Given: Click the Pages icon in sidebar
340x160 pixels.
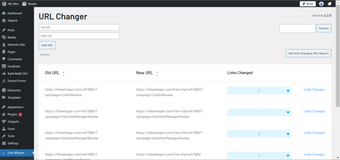Looking at the screenshot, I should pyautogui.click(x=4, y=52).
